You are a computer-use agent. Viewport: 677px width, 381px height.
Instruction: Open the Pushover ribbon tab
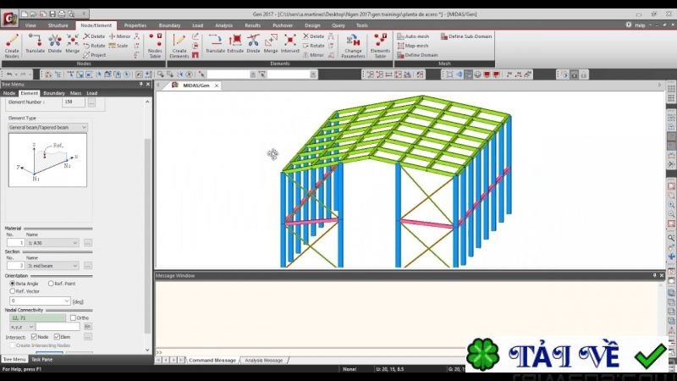283,25
